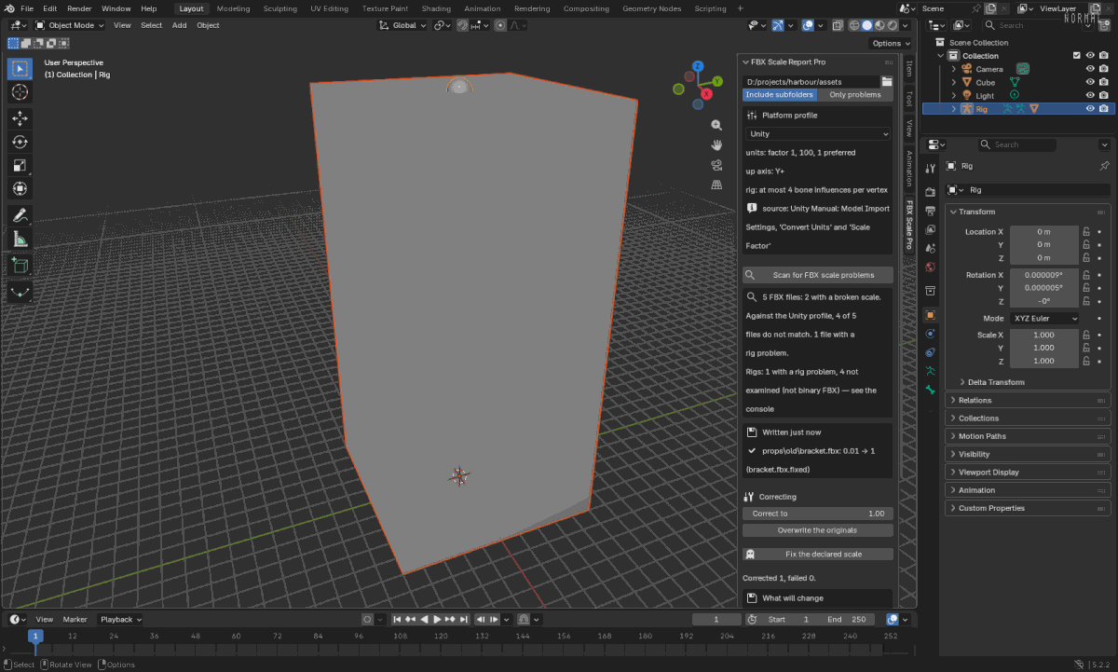Screen dimensions: 1118x672
Task: Toggle Include subfolders option
Action: tap(780, 95)
